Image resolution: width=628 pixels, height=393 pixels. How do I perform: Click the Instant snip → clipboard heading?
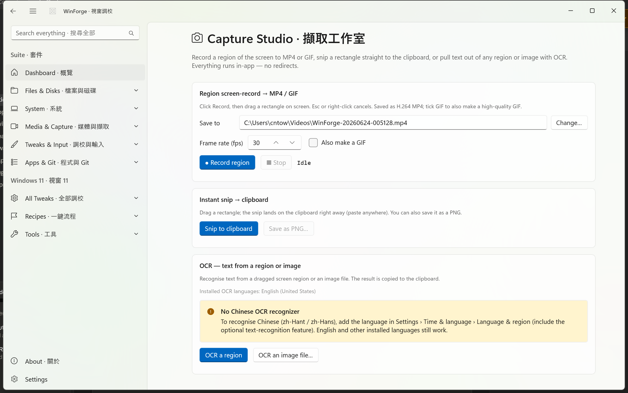coord(234,199)
